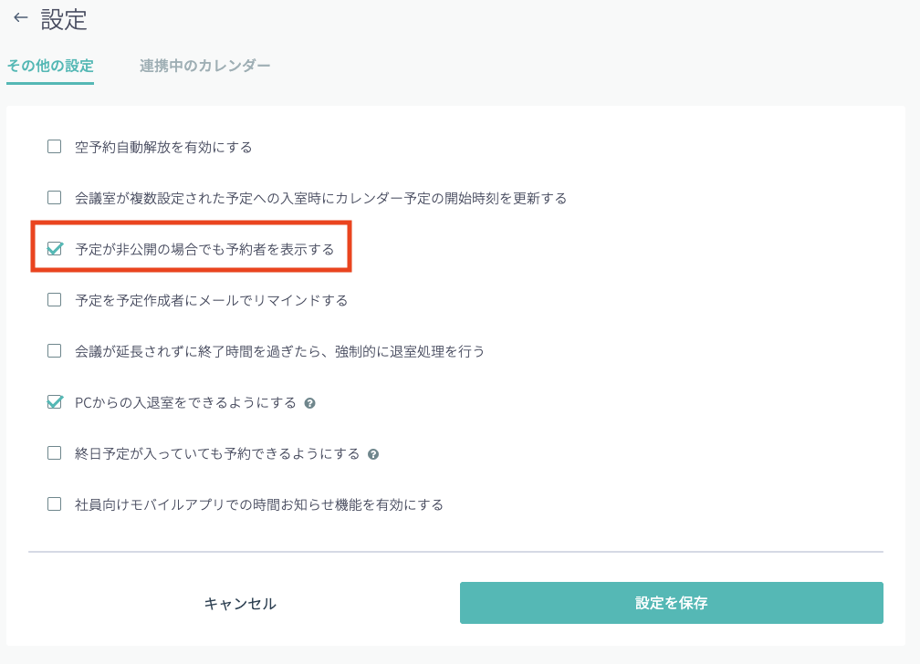
Task: Click the 設定 page title
Action: pos(64,18)
